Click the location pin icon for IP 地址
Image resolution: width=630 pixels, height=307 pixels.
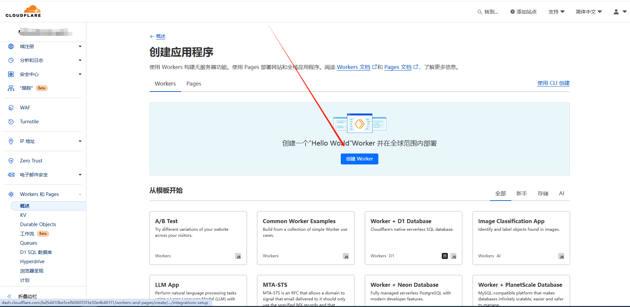(x=11, y=141)
